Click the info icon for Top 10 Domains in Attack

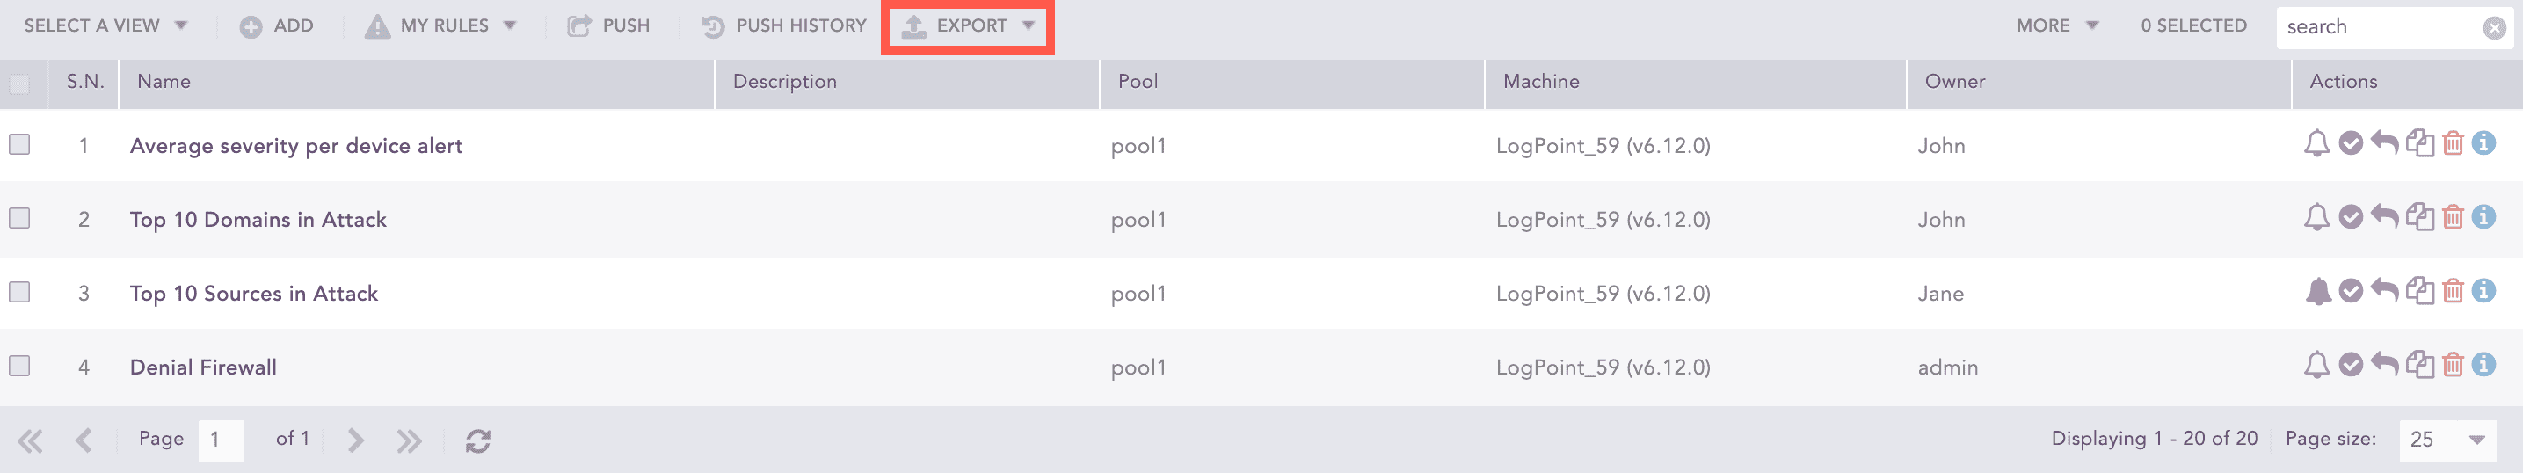[2483, 216]
